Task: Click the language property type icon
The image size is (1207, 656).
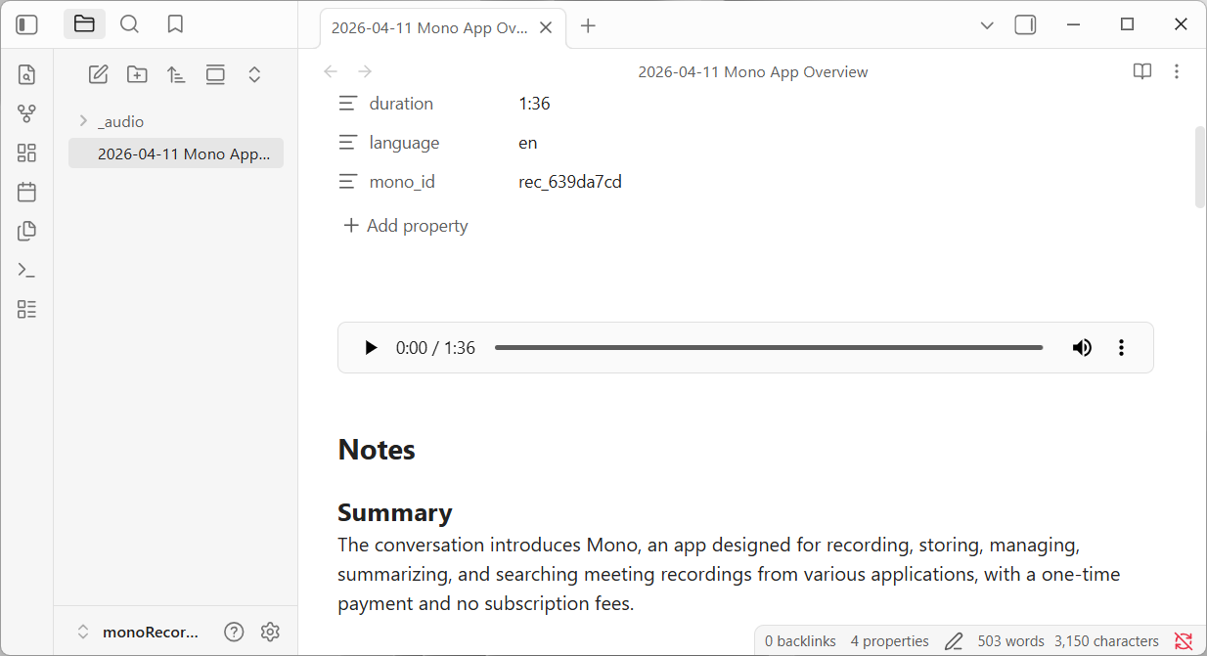Action: 348,143
